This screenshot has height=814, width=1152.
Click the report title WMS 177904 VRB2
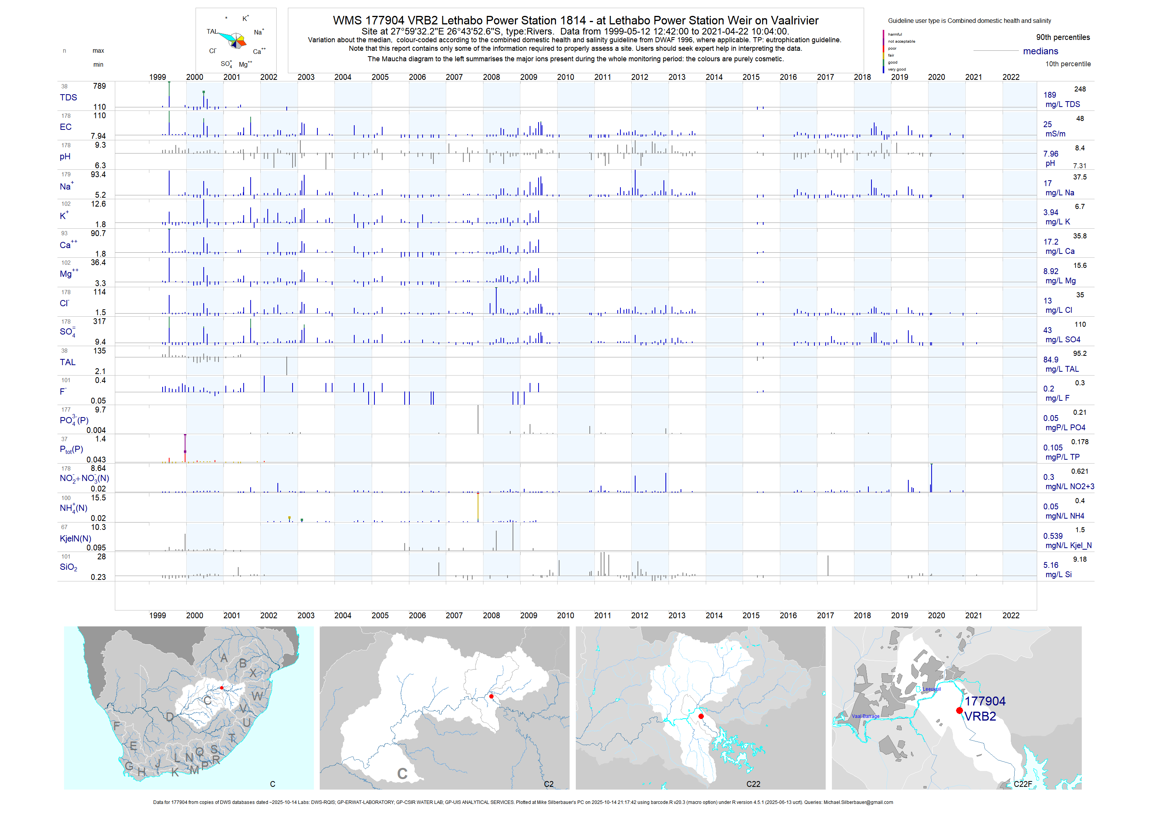[575, 21]
